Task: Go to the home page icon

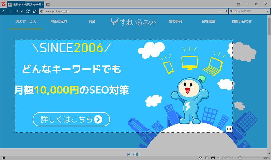Action: 35,11
